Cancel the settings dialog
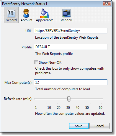116x136 pixels. click(x=99, y=126)
